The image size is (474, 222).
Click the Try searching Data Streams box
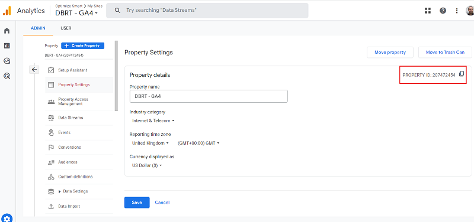pos(207,10)
